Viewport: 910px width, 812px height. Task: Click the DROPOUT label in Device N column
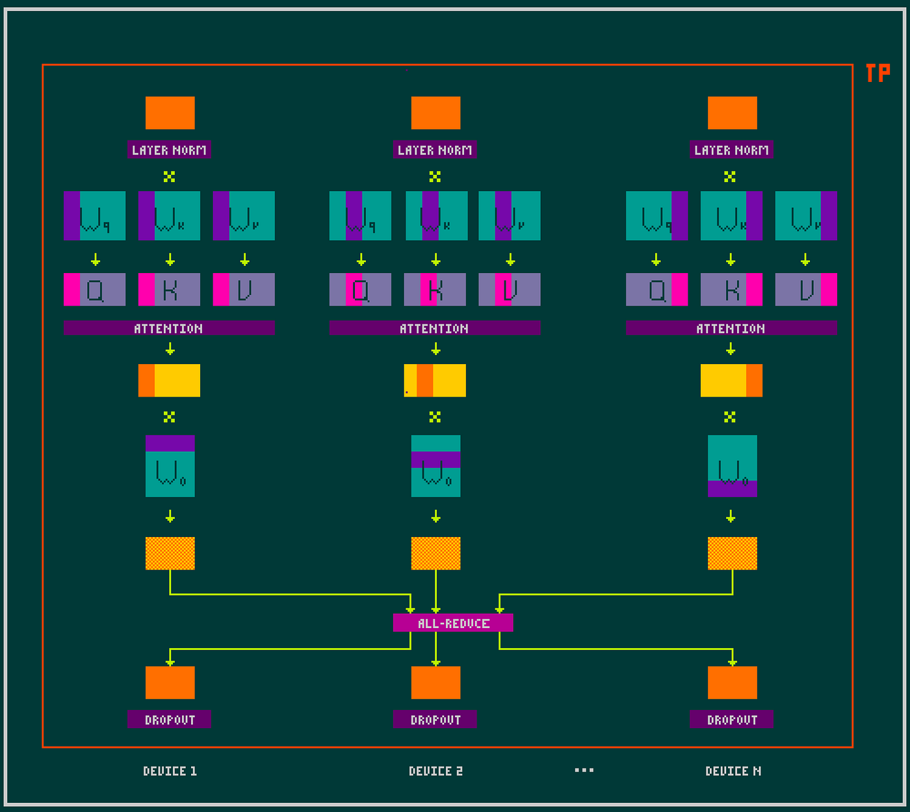tap(731, 719)
